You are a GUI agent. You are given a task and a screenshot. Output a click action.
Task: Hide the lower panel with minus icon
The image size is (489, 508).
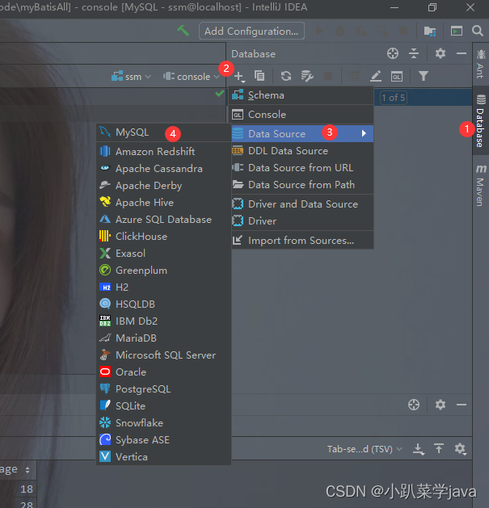461,405
